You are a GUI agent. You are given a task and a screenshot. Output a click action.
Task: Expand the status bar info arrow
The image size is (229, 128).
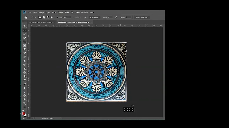tap(61, 118)
